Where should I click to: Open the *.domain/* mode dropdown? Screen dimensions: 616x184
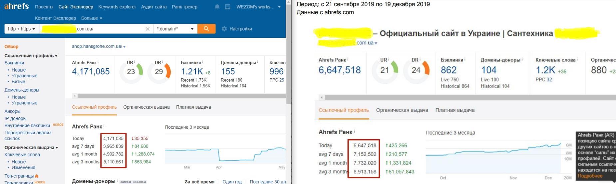pos(175,29)
